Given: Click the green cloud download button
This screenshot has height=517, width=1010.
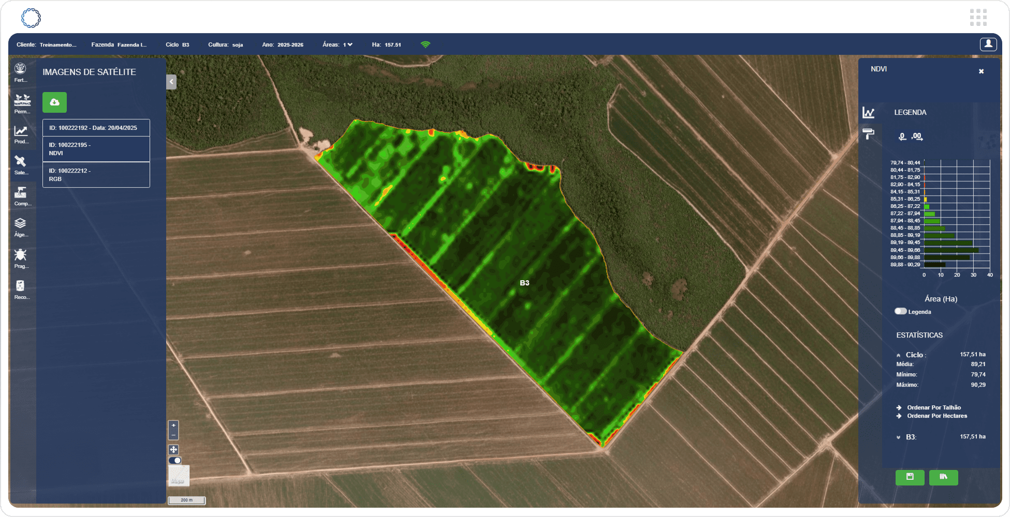Looking at the screenshot, I should point(54,102).
